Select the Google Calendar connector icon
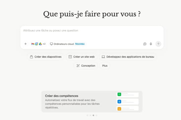This screenshot has height=120, width=181. 37,44
